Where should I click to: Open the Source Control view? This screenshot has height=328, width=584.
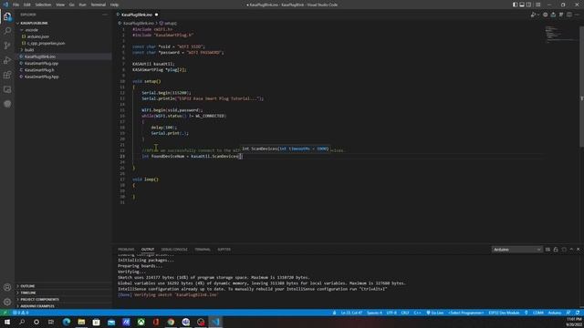point(7,46)
